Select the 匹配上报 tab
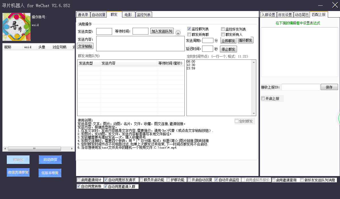Viewport: 340px width, 199px height. point(319,14)
